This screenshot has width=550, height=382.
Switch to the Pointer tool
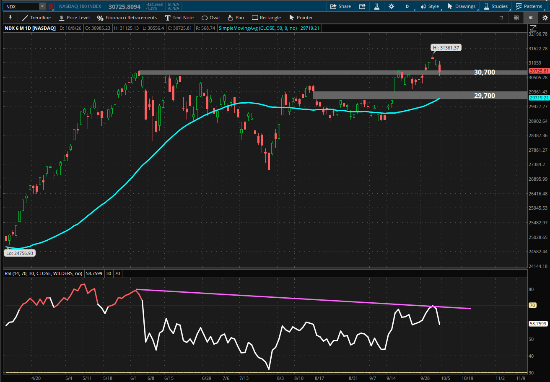301,18
